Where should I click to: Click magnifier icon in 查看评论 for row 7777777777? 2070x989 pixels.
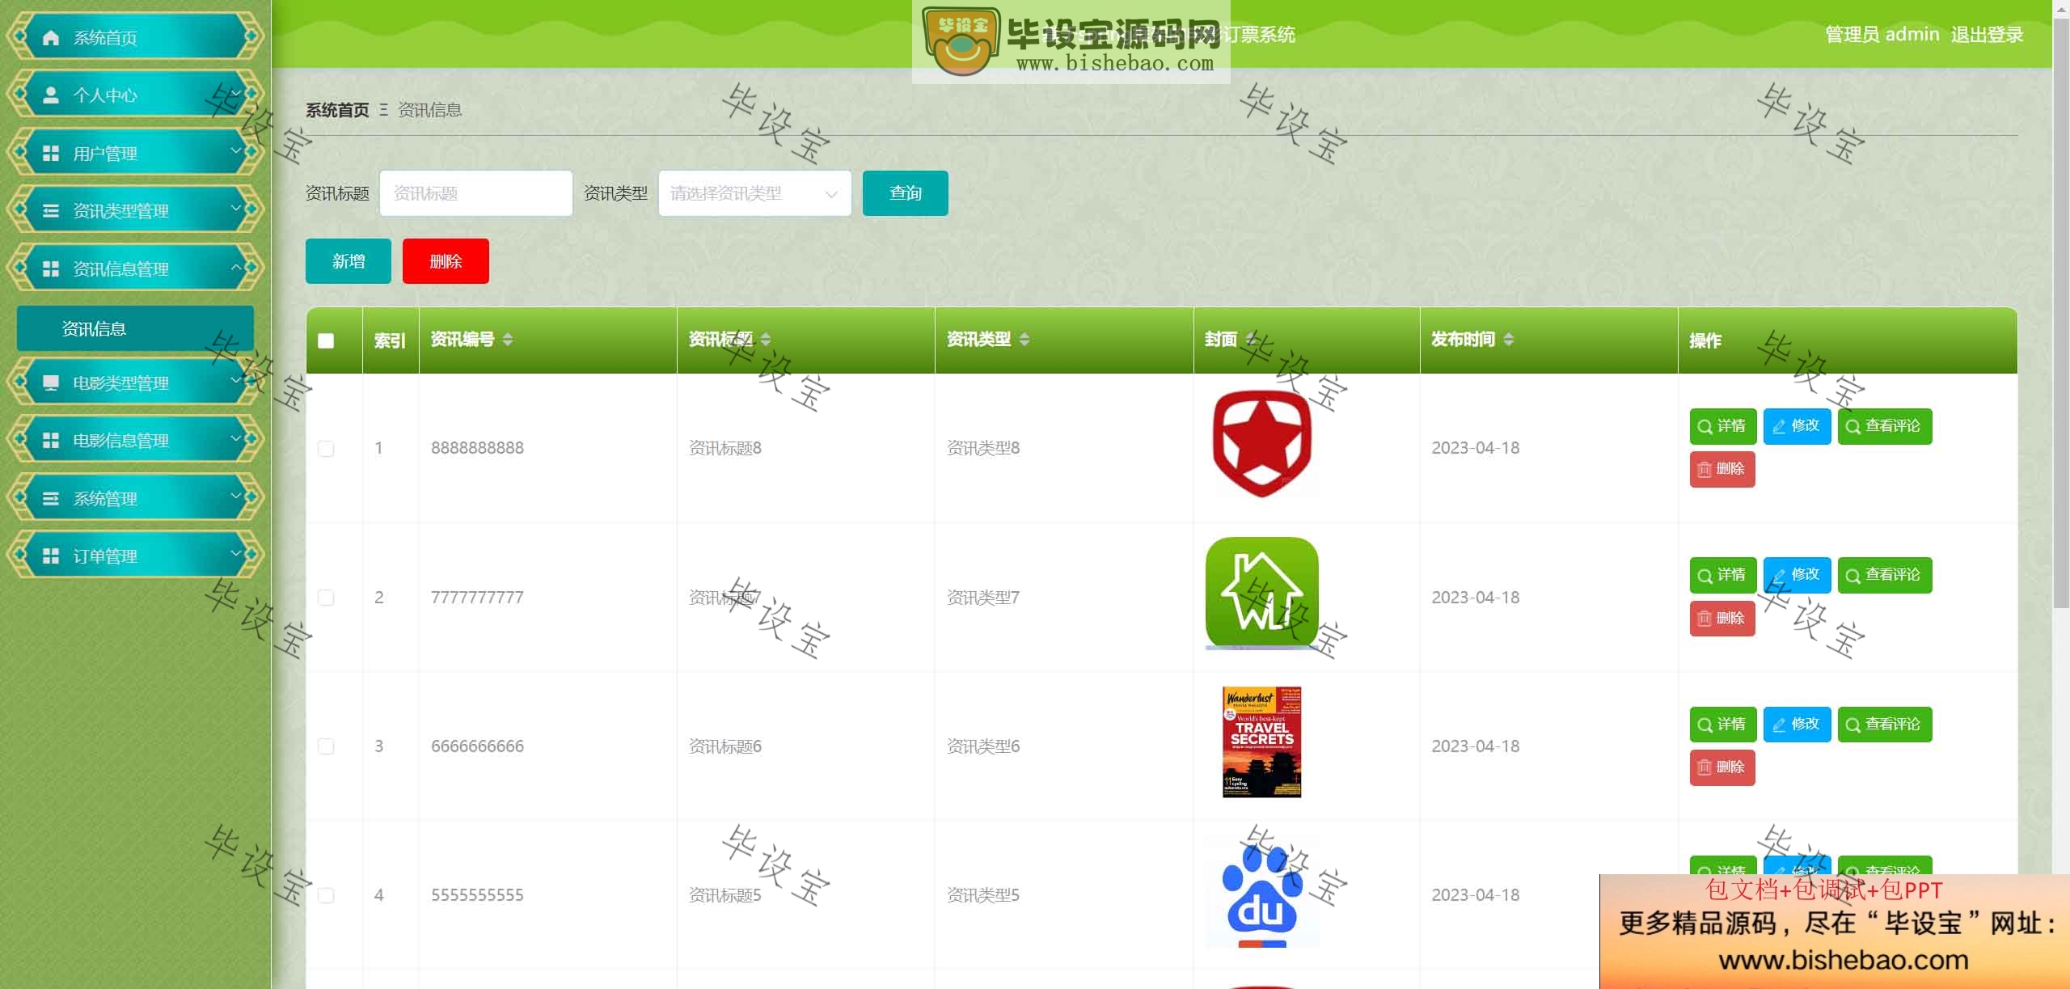[1853, 576]
